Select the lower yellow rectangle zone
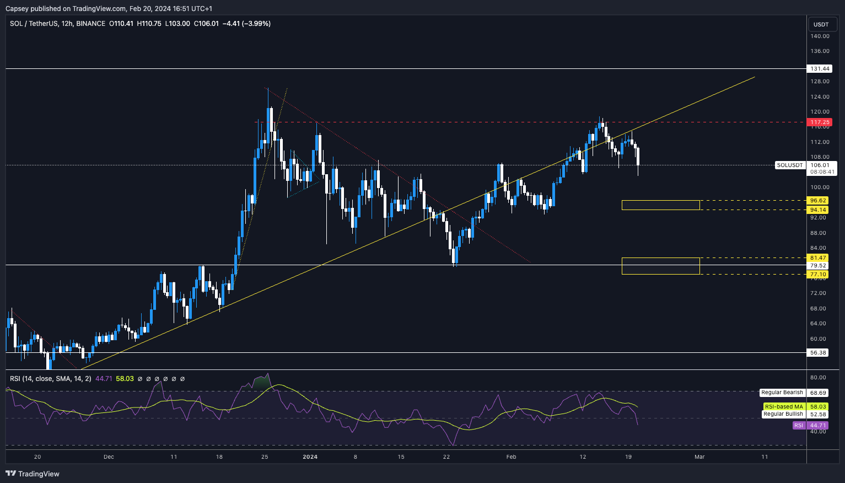This screenshot has height=483, width=845. point(660,266)
